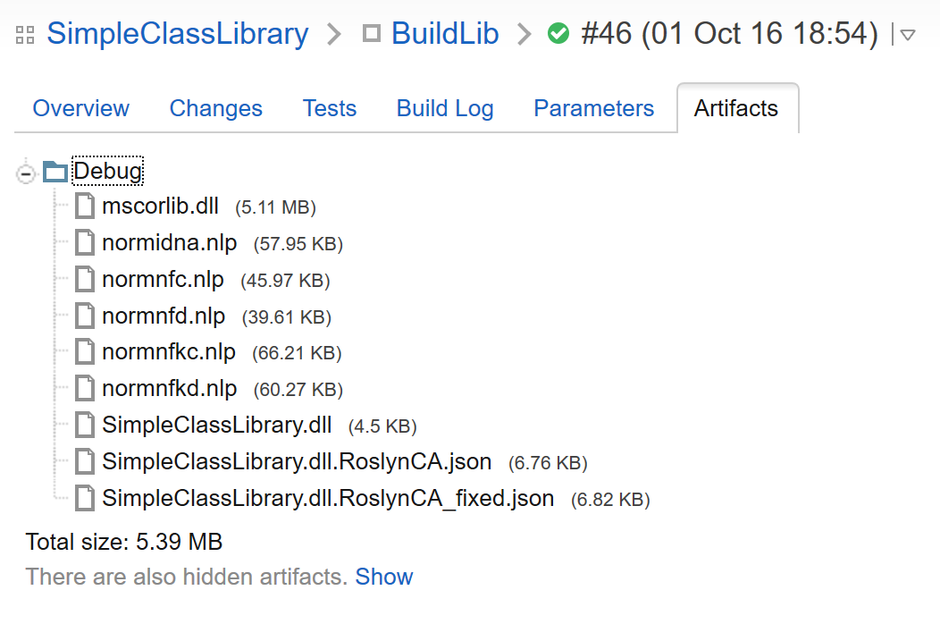Download SimpleClassLibrary.dll.RoslynCA.json artifact
This screenshot has width=940, height=624.
coord(297,461)
